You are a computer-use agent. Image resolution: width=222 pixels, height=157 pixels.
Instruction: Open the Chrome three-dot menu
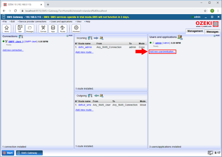coord(218,11)
